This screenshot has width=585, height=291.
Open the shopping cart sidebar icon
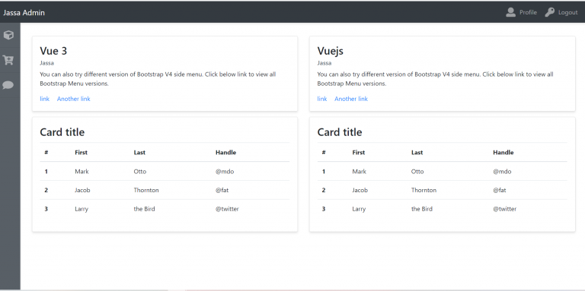8,60
